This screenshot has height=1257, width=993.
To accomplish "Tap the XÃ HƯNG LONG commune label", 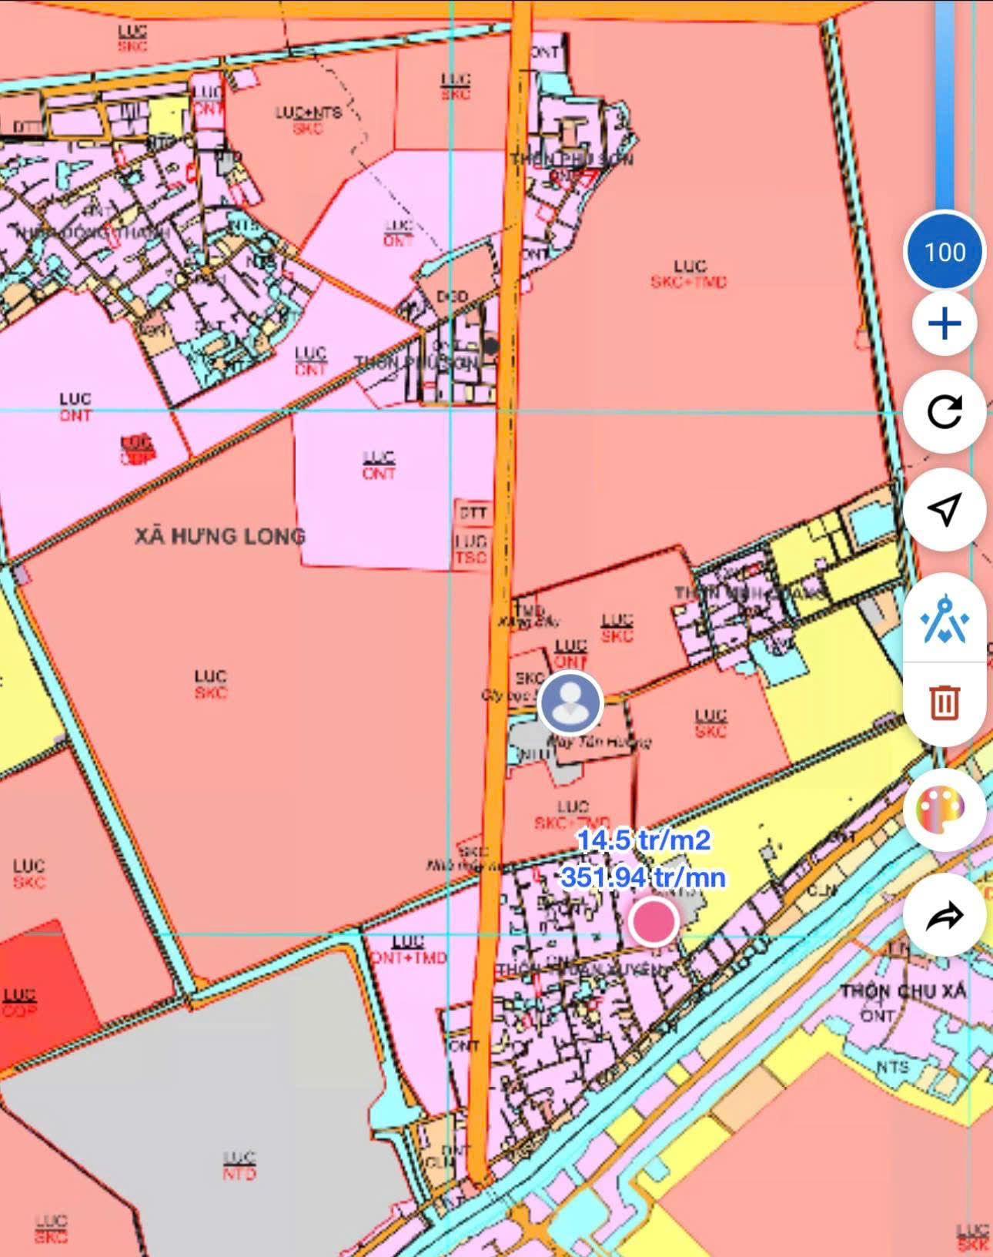I will point(220,536).
